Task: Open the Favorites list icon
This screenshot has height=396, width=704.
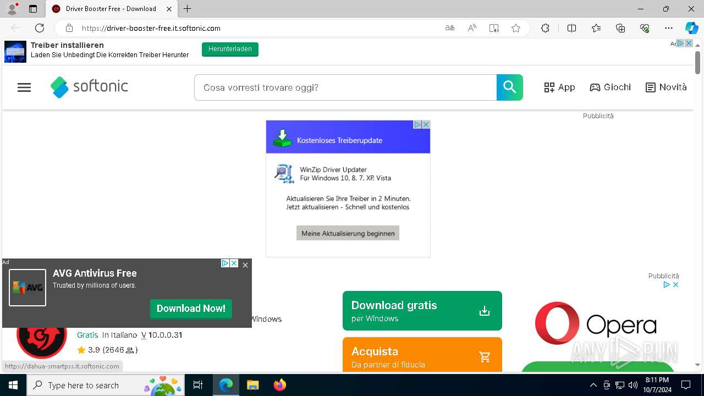Action: coord(596,28)
